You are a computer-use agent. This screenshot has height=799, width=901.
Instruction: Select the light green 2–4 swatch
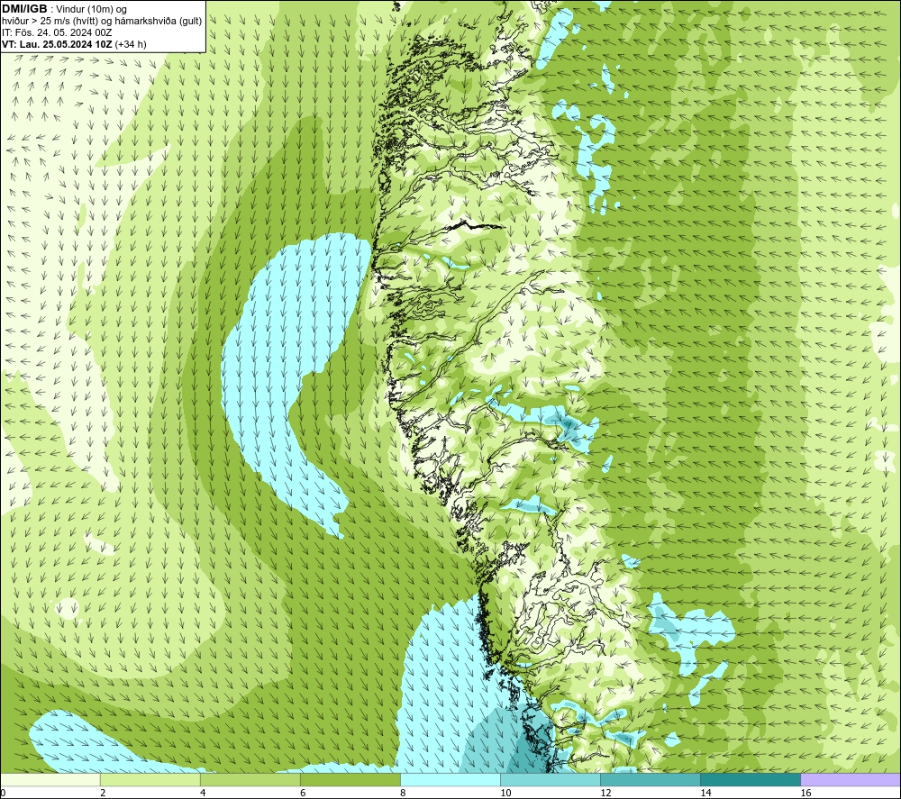click(150, 779)
